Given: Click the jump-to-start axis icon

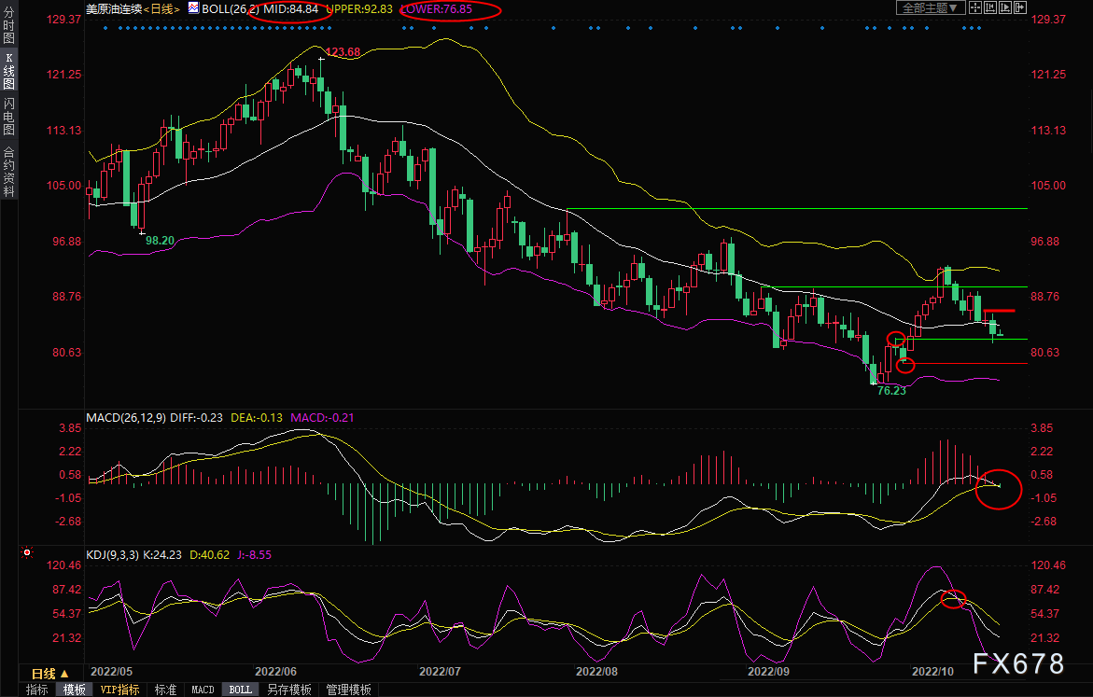Looking at the screenshot, I should pyautogui.click(x=989, y=7).
